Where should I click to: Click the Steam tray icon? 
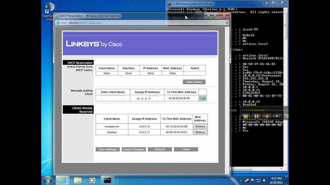[x=247, y=180]
